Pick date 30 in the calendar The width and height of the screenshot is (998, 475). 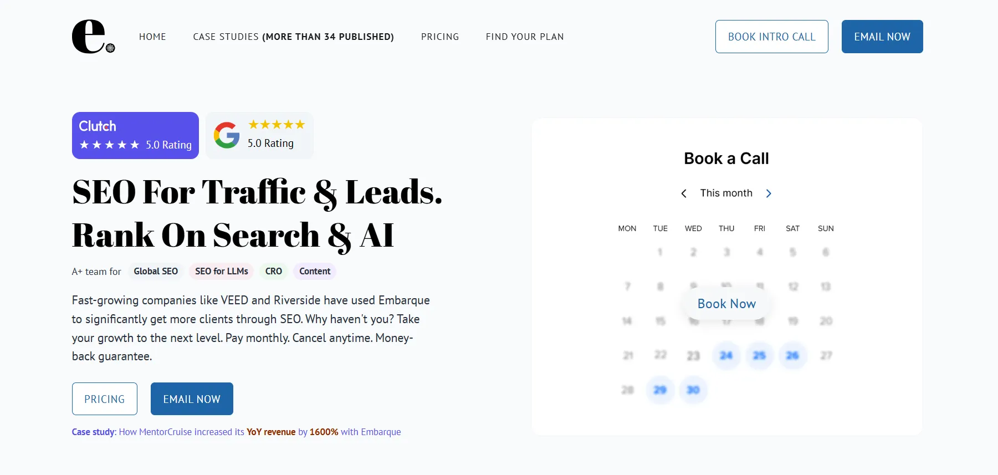point(693,390)
